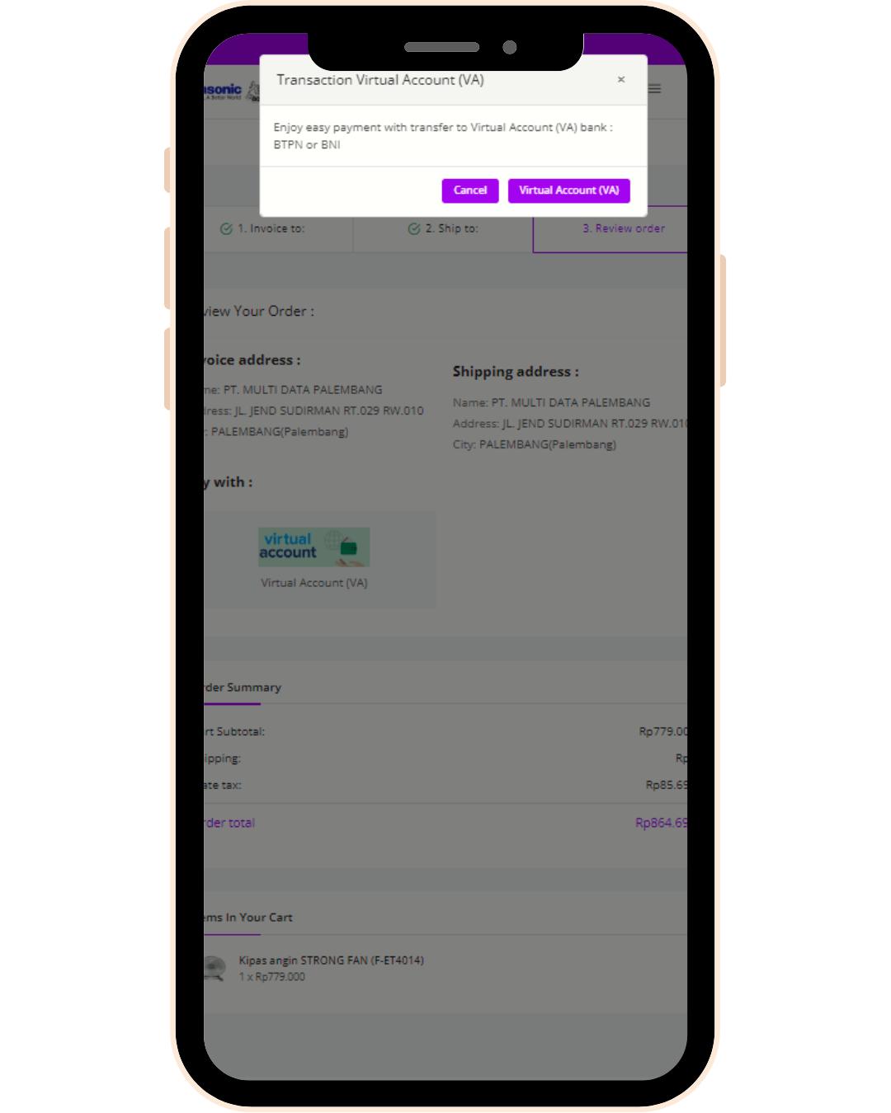Image resolution: width=891 pixels, height=1113 pixels.
Task: Select the virtual account payment logo
Action: click(x=313, y=547)
